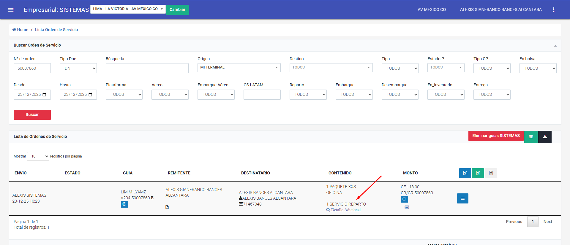Open the hamburger navigation menu

(x=11, y=10)
